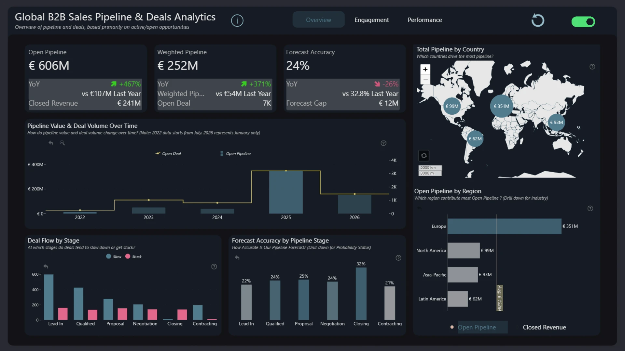625x351 pixels.
Task: Click the magnifier drill icon in Pipeline chart
Action: (x=62, y=143)
